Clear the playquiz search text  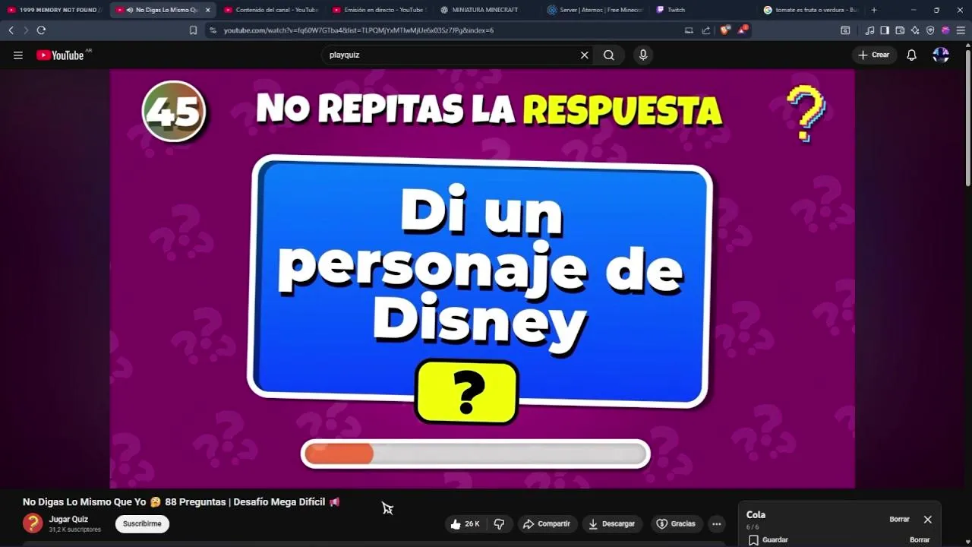point(585,55)
